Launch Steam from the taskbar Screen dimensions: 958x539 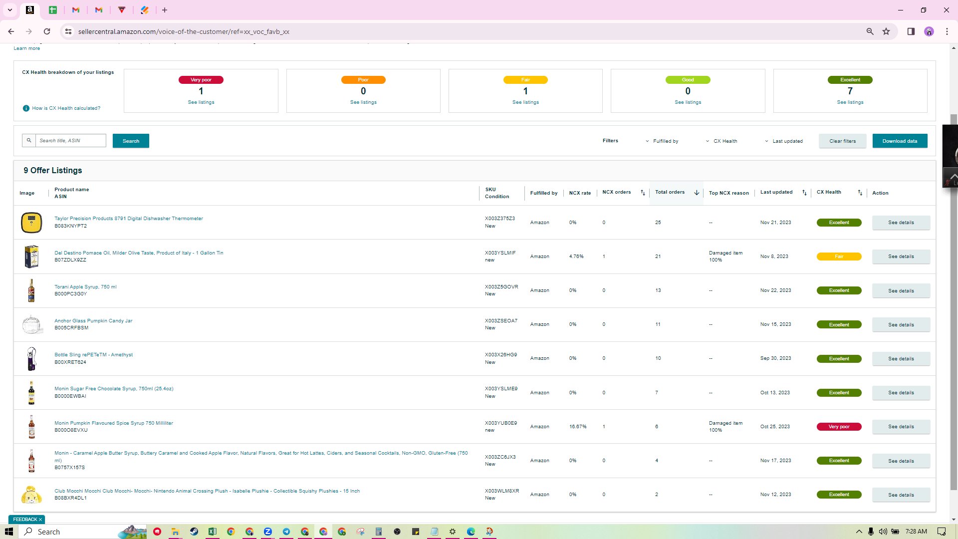click(x=194, y=532)
